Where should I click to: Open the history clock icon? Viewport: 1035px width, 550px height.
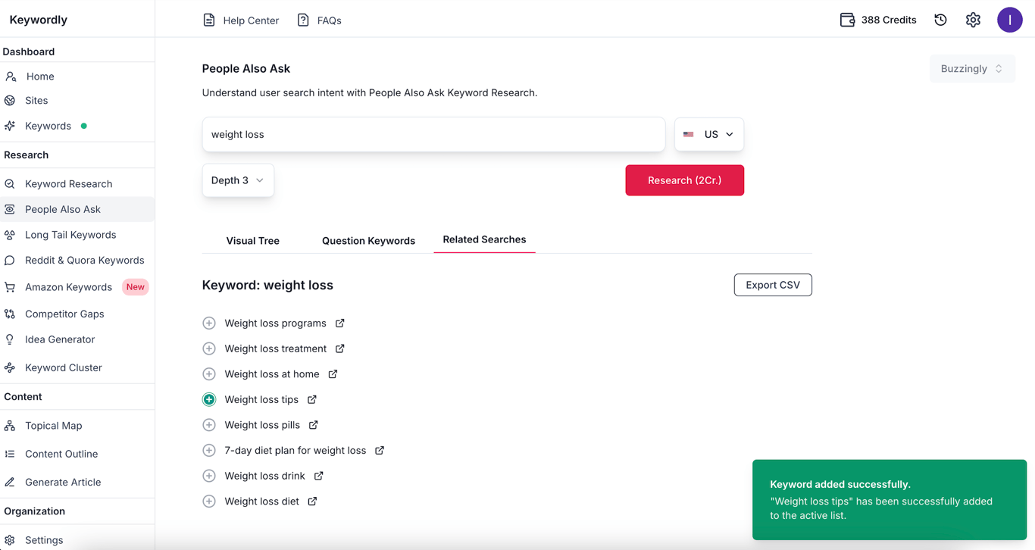pos(940,20)
